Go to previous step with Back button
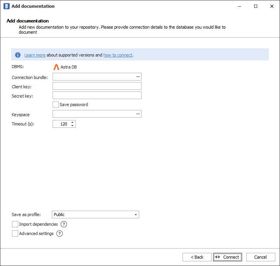This screenshot has width=280, height=266. [197, 257]
